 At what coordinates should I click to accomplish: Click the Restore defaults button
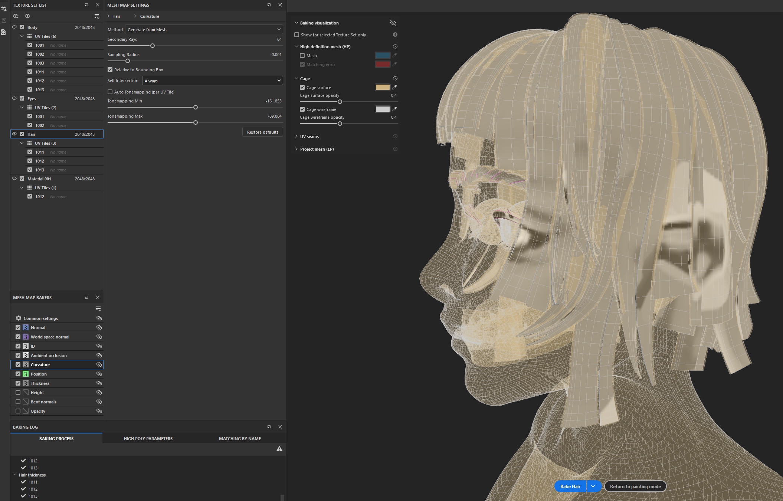pyautogui.click(x=262, y=132)
